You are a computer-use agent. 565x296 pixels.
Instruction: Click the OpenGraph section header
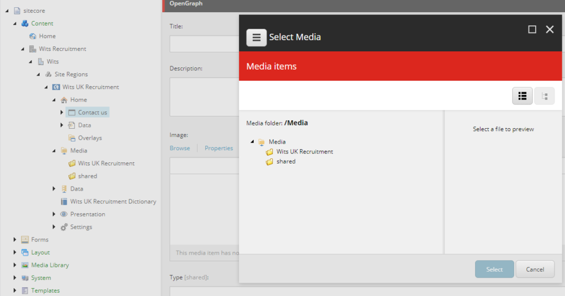[363, 5]
